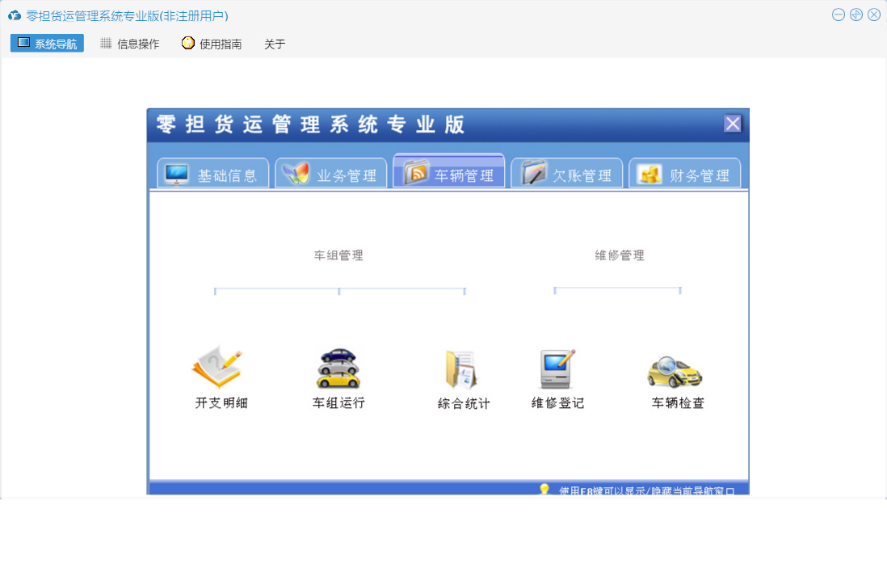Click the lightbulb tip icon in status bar
Image resolution: width=887 pixels, height=581 pixels.
[x=544, y=490]
